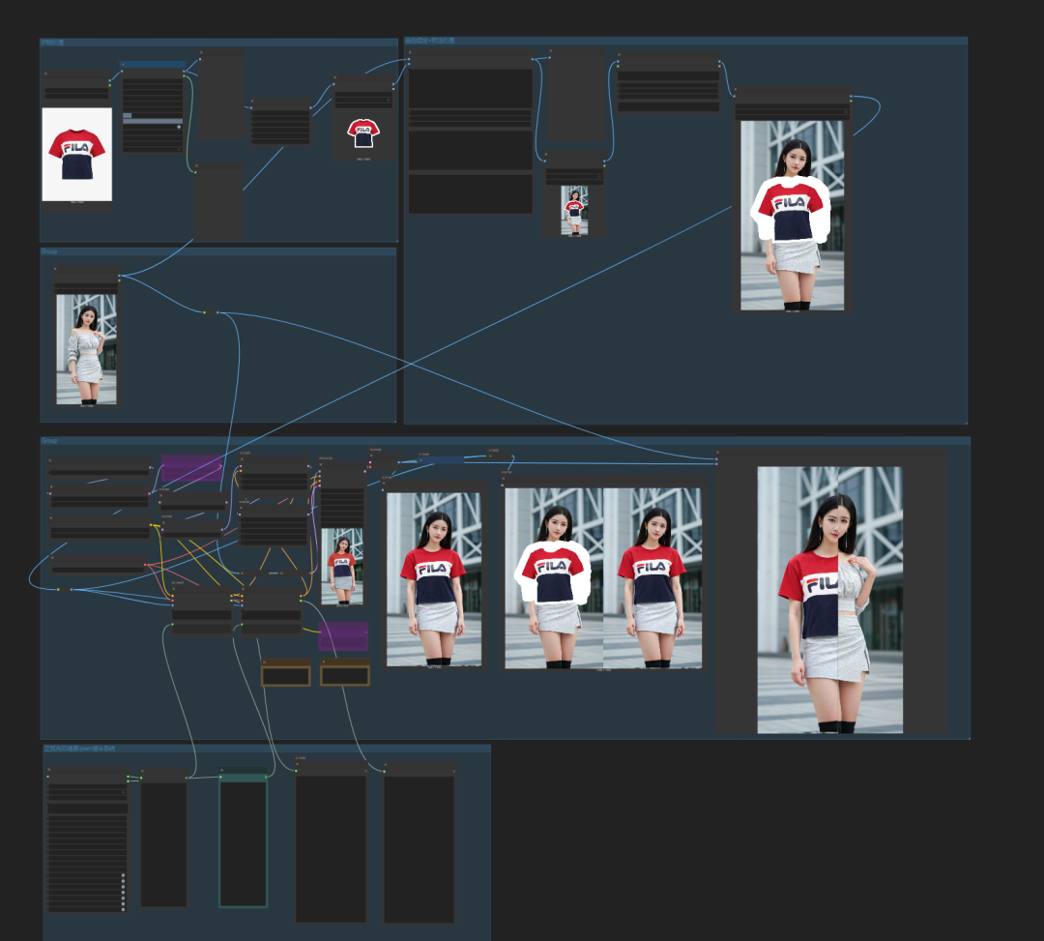Viewport: 1044px width, 941px height.
Task: Select the 'Group' title above the source model photo
Action: tap(49, 251)
